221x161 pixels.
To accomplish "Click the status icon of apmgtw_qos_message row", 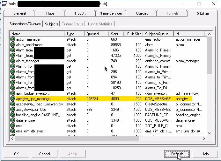I will [x=13, y=99].
